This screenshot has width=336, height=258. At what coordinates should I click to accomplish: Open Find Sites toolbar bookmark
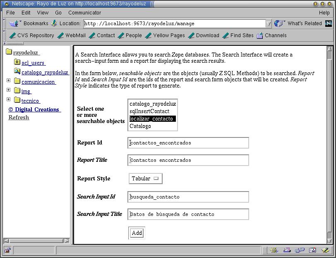coord(238,36)
